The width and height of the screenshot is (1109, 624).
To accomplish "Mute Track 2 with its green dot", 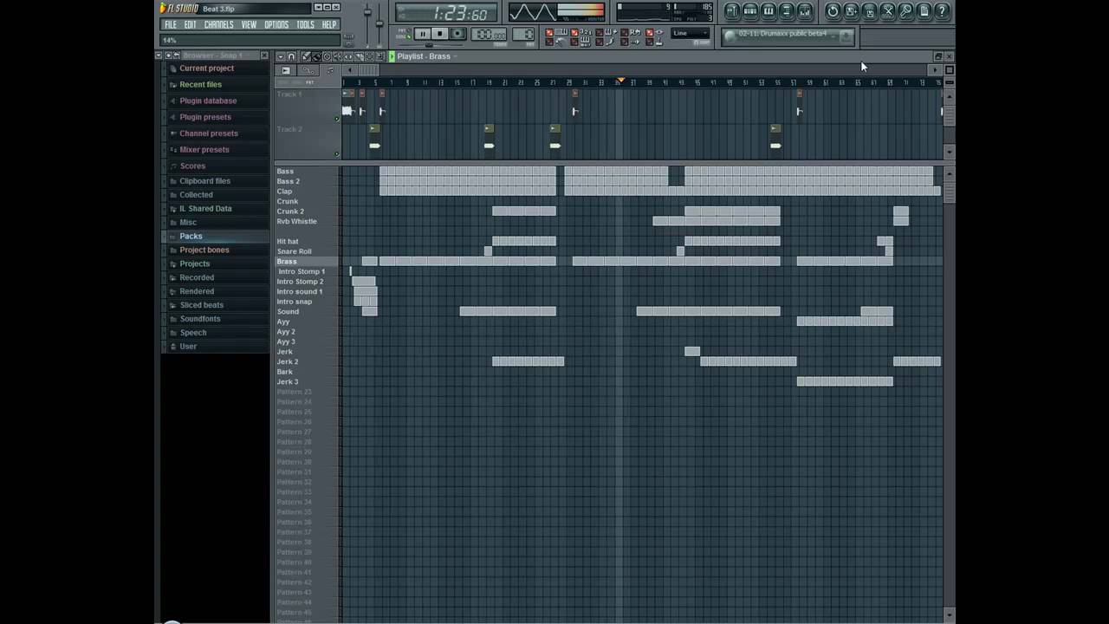I will 337,154.
